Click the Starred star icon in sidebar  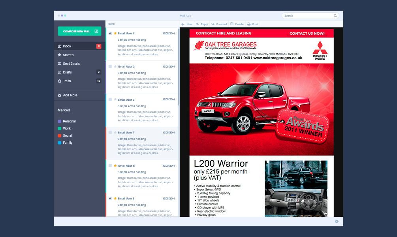(60, 55)
